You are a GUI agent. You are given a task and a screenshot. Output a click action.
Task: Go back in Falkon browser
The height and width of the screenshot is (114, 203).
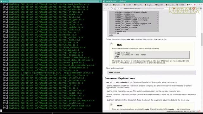[x=105, y=9]
